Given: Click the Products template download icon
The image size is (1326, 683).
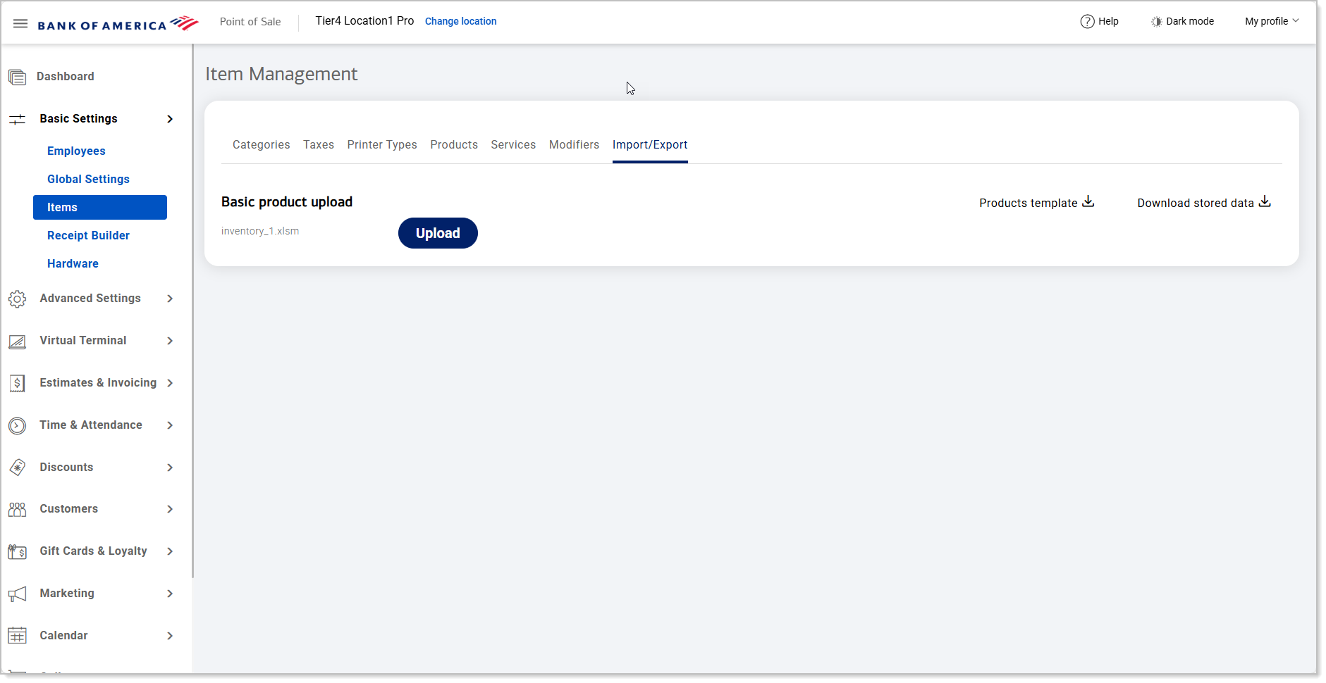Looking at the screenshot, I should point(1088,202).
